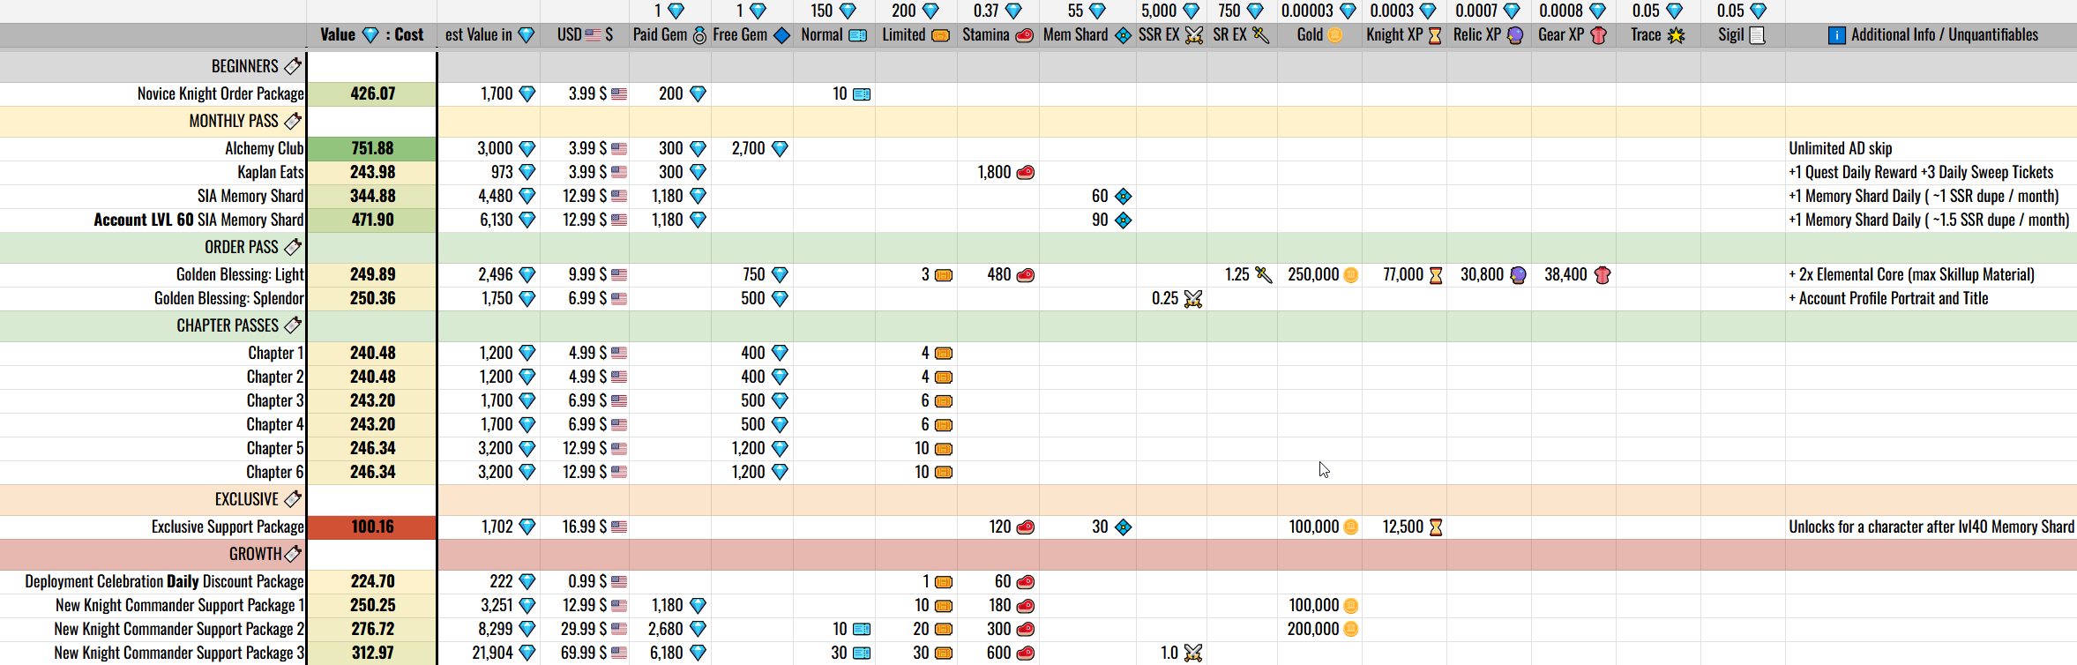Click the Relic XP orb header icon
The width and height of the screenshot is (2077, 665).
pos(1514,35)
